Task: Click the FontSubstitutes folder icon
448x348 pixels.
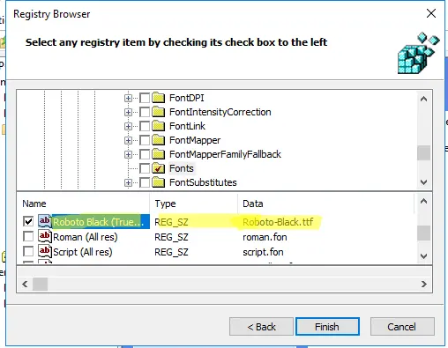Action: pyautogui.click(x=159, y=182)
